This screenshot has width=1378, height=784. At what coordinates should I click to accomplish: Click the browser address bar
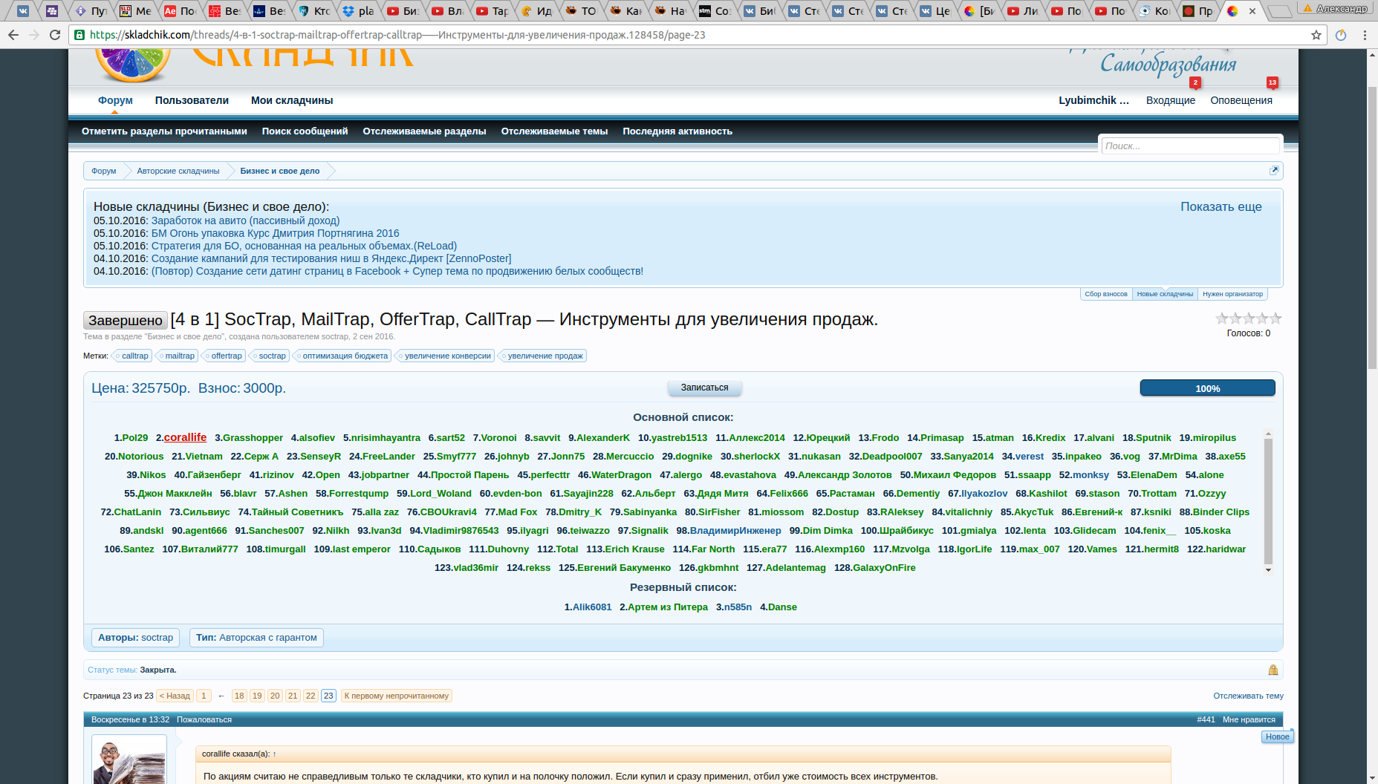point(691,35)
